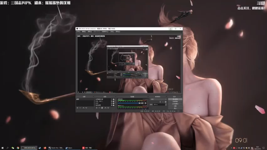Open the Windows Start menu

pyautogui.click(x=2, y=148)
